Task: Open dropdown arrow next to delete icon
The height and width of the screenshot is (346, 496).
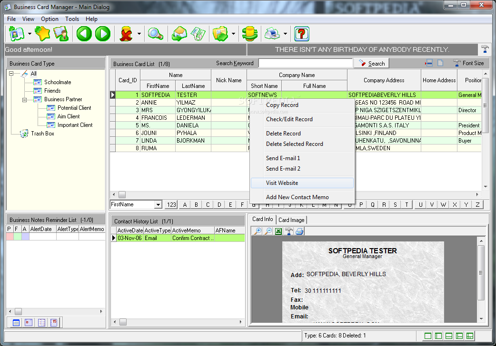Action: 139,33
